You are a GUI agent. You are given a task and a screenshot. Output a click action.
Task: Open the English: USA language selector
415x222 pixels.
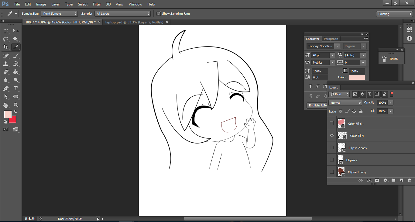[x=317, y=106]
